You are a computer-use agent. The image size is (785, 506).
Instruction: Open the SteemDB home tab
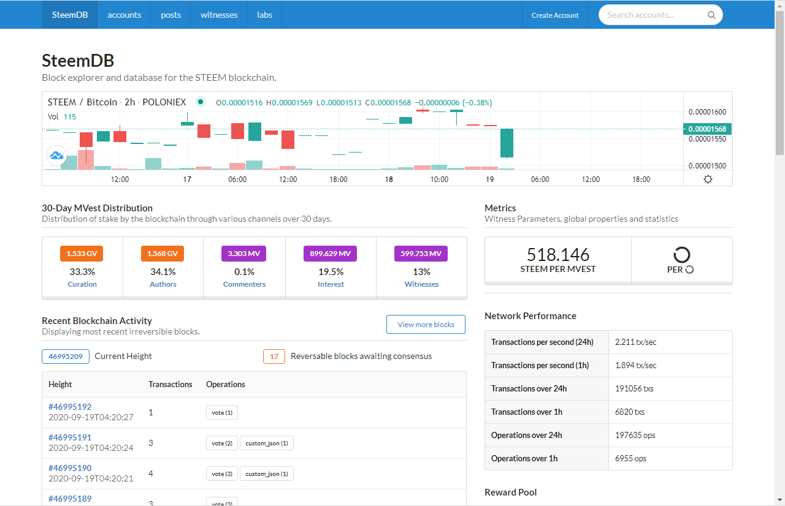point(70,15)
